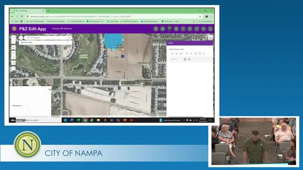
Task: Open Chrome from the Windows taskbar
Action: tap(85, 120)
